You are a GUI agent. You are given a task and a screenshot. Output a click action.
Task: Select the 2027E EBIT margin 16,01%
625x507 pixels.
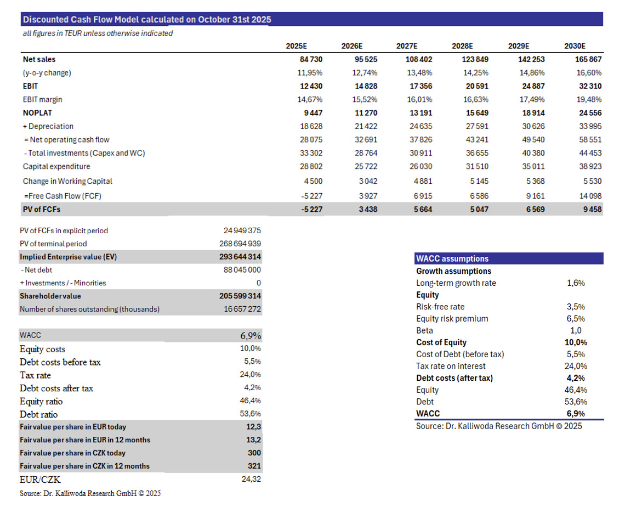[418, 100]
